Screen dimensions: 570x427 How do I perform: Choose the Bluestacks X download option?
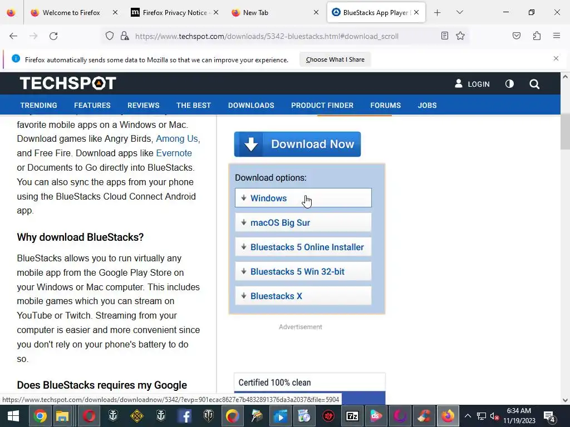pos(303,296)
